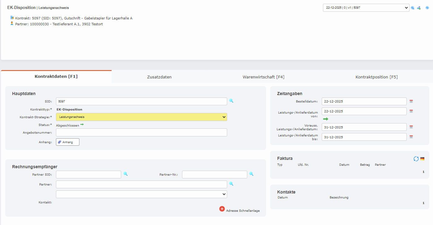
Task: Click the red plus Adresse Schnellanlage icon
Action: [222, 209]
